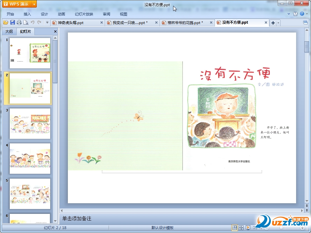This screenshot has width=311, height=233.
Task: Expand the help dropdown arrow
Action: tap(307, 14)
